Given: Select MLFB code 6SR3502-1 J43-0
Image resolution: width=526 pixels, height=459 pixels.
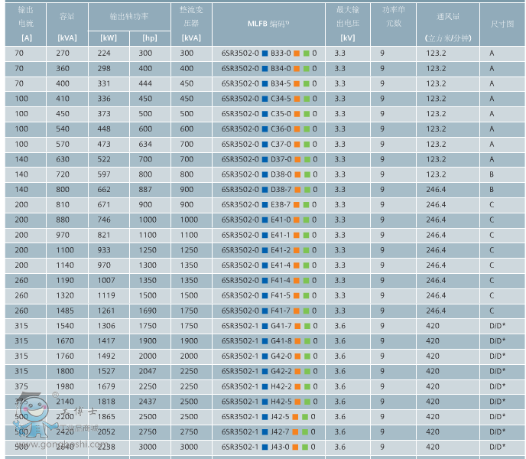Looking at the screenshot, I should coord(268,447).
